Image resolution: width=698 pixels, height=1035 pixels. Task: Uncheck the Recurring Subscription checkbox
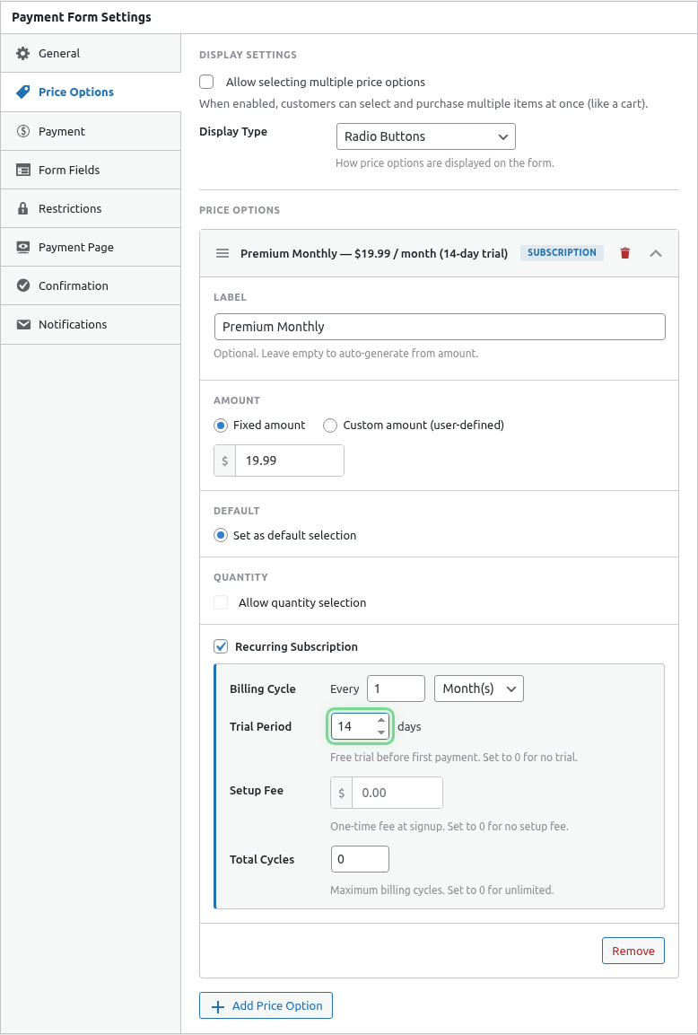[x=221, y=646]
